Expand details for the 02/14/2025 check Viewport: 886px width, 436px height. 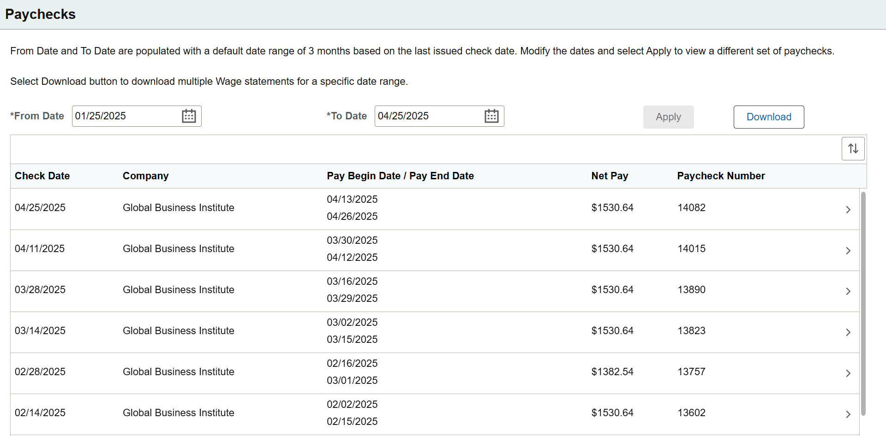(x=848, y=414)
